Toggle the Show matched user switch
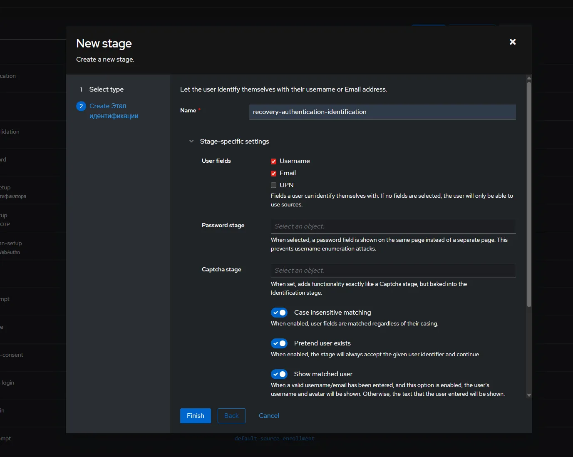 (279, 374)
